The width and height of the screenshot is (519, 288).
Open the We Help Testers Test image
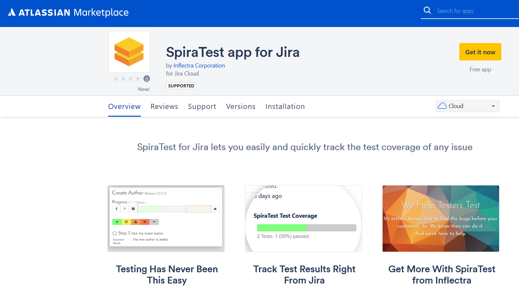coord(441,219)
